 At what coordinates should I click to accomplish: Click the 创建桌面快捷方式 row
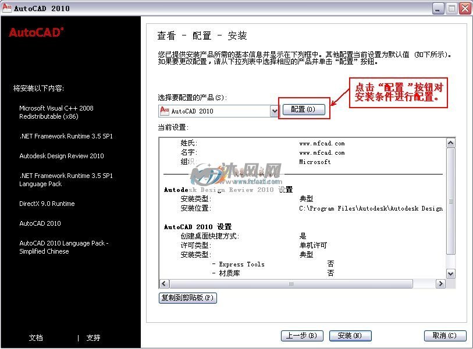pos(243,236)
